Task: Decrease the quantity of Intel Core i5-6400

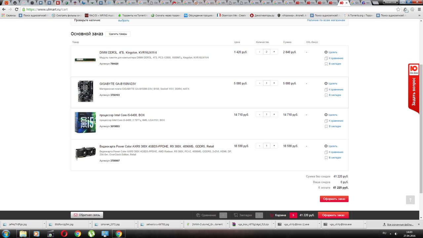Action: tap(259, 114)
